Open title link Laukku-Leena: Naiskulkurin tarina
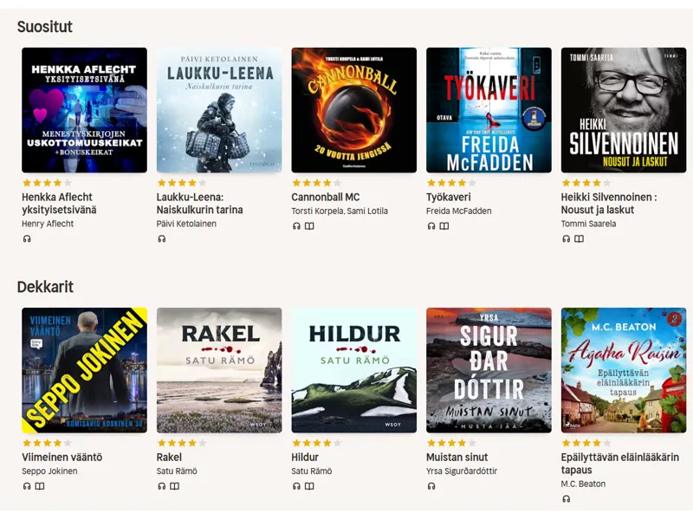The width and height of the screenshot is (693, 520). 200,204
